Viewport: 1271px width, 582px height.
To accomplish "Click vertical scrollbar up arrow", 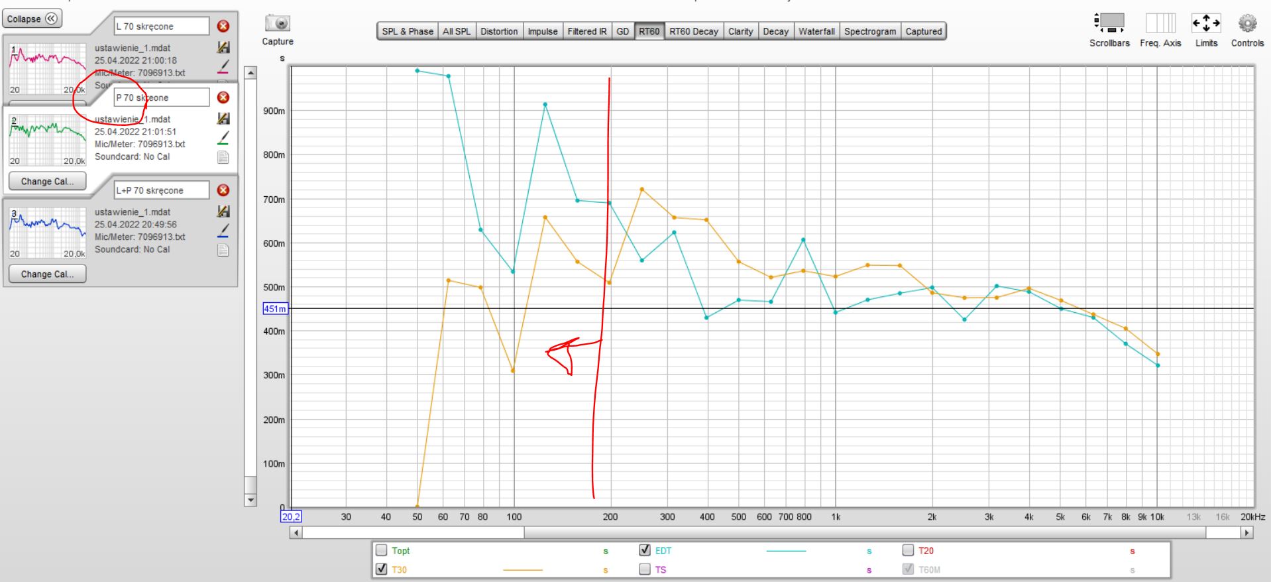I will pos(250,72).
